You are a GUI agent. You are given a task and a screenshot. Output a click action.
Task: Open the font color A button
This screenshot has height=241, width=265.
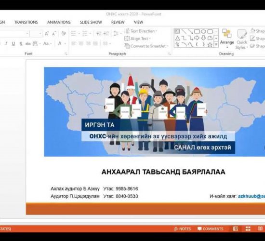60,44
